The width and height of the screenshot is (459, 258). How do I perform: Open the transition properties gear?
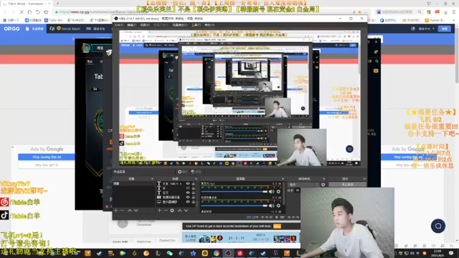coord(323,185)
